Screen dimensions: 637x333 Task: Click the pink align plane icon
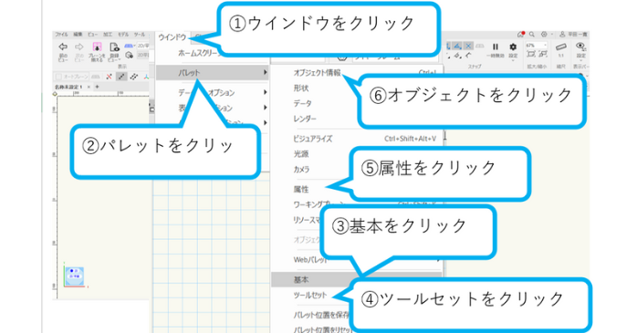coord(97,47)
